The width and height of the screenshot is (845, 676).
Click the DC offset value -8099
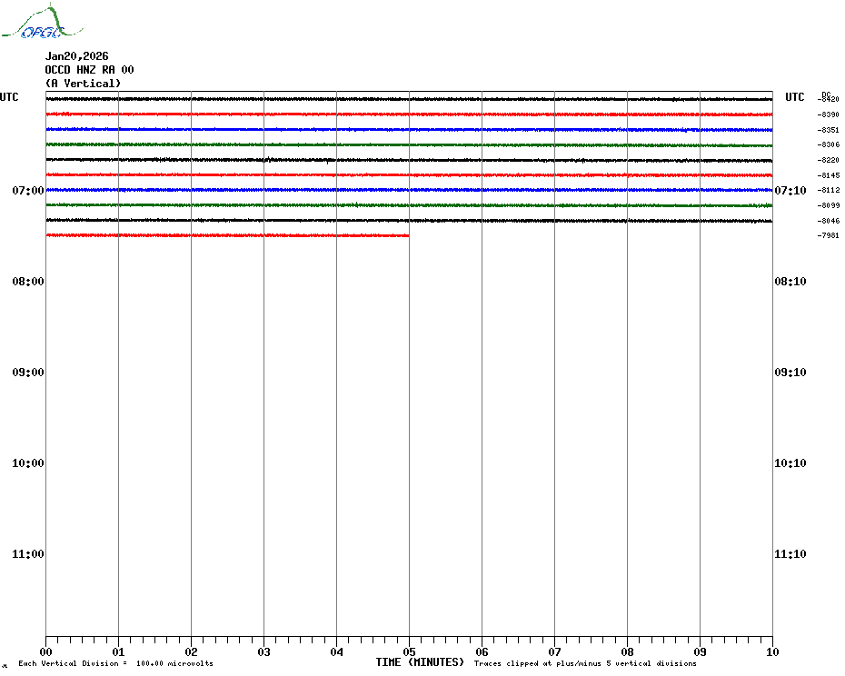[x=829, y=205]
